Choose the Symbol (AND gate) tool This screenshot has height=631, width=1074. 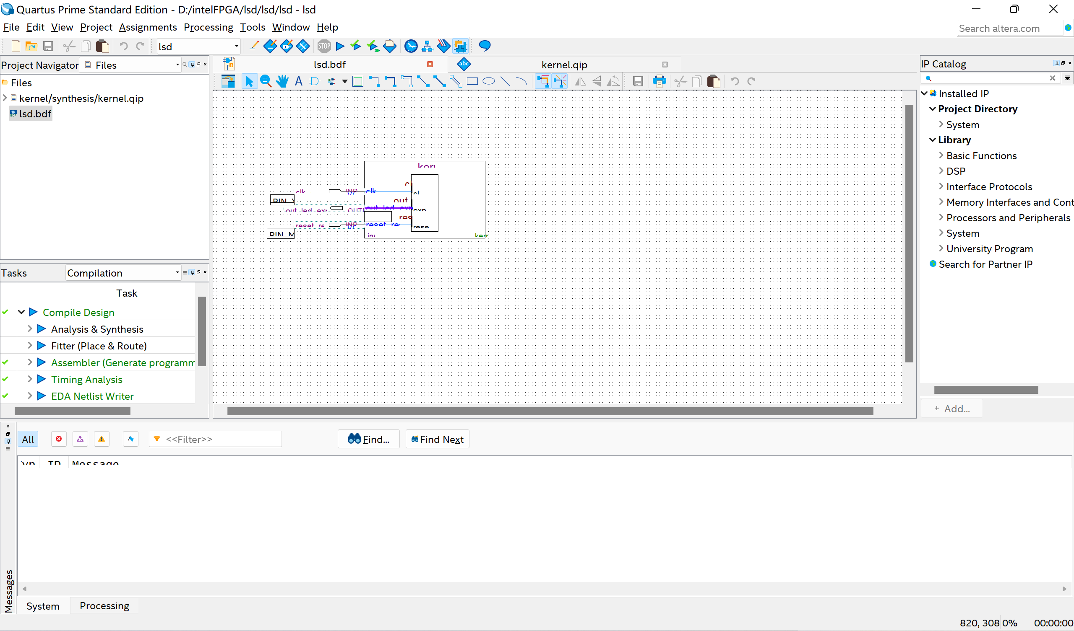[315, 81]
